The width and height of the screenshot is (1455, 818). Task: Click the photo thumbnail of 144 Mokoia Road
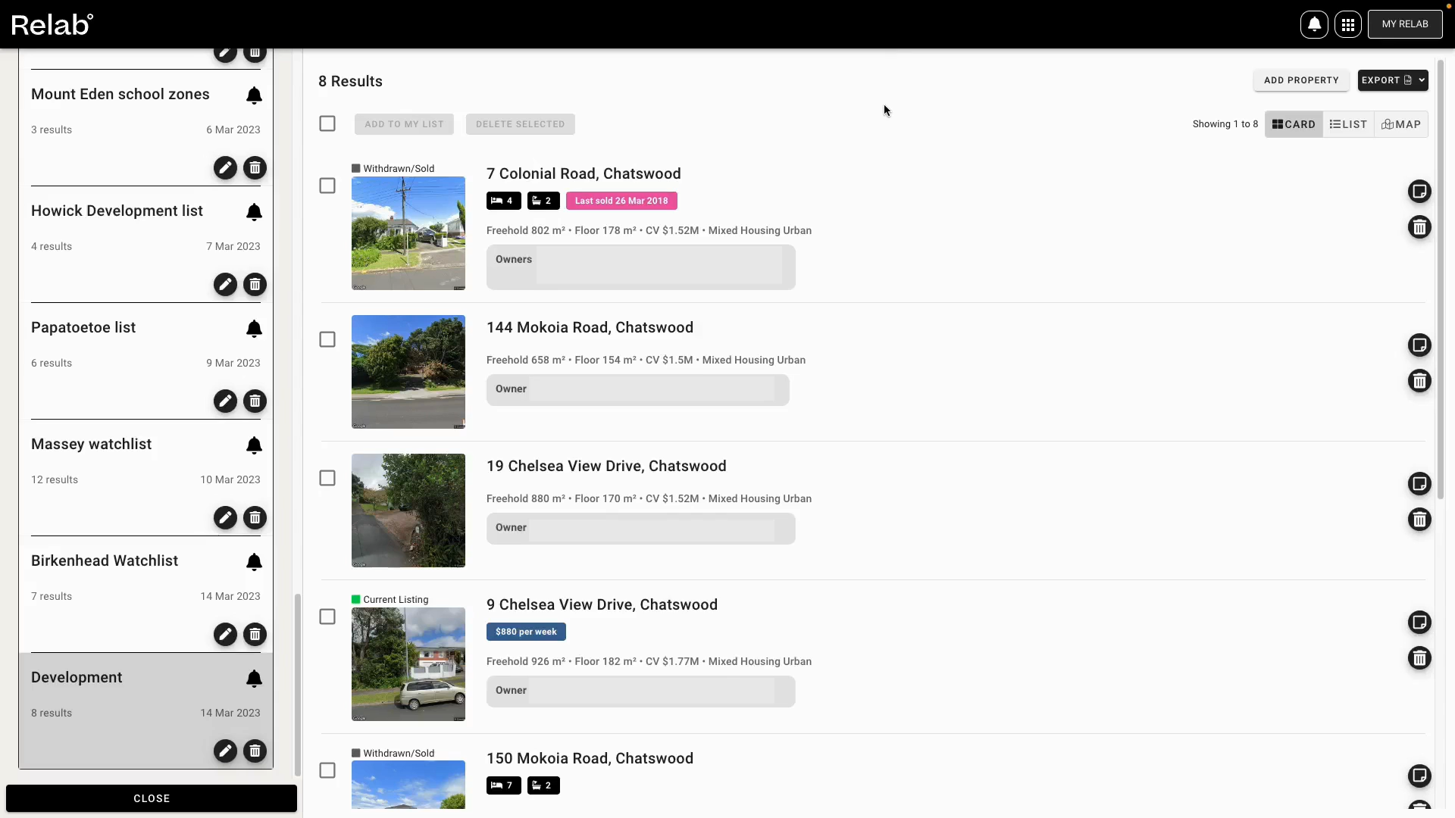(x=408, y=372)
